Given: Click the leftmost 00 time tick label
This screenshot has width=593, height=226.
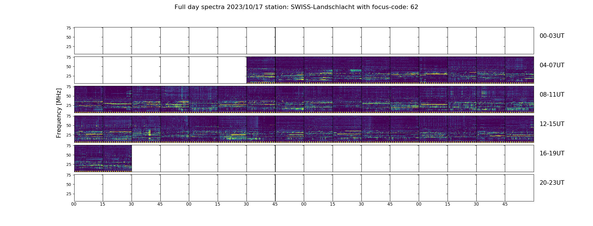Looking at the screenshot, I should (74, 204).
